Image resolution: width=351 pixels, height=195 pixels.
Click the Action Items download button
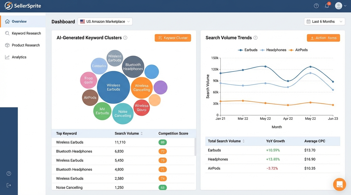(323, 38)
